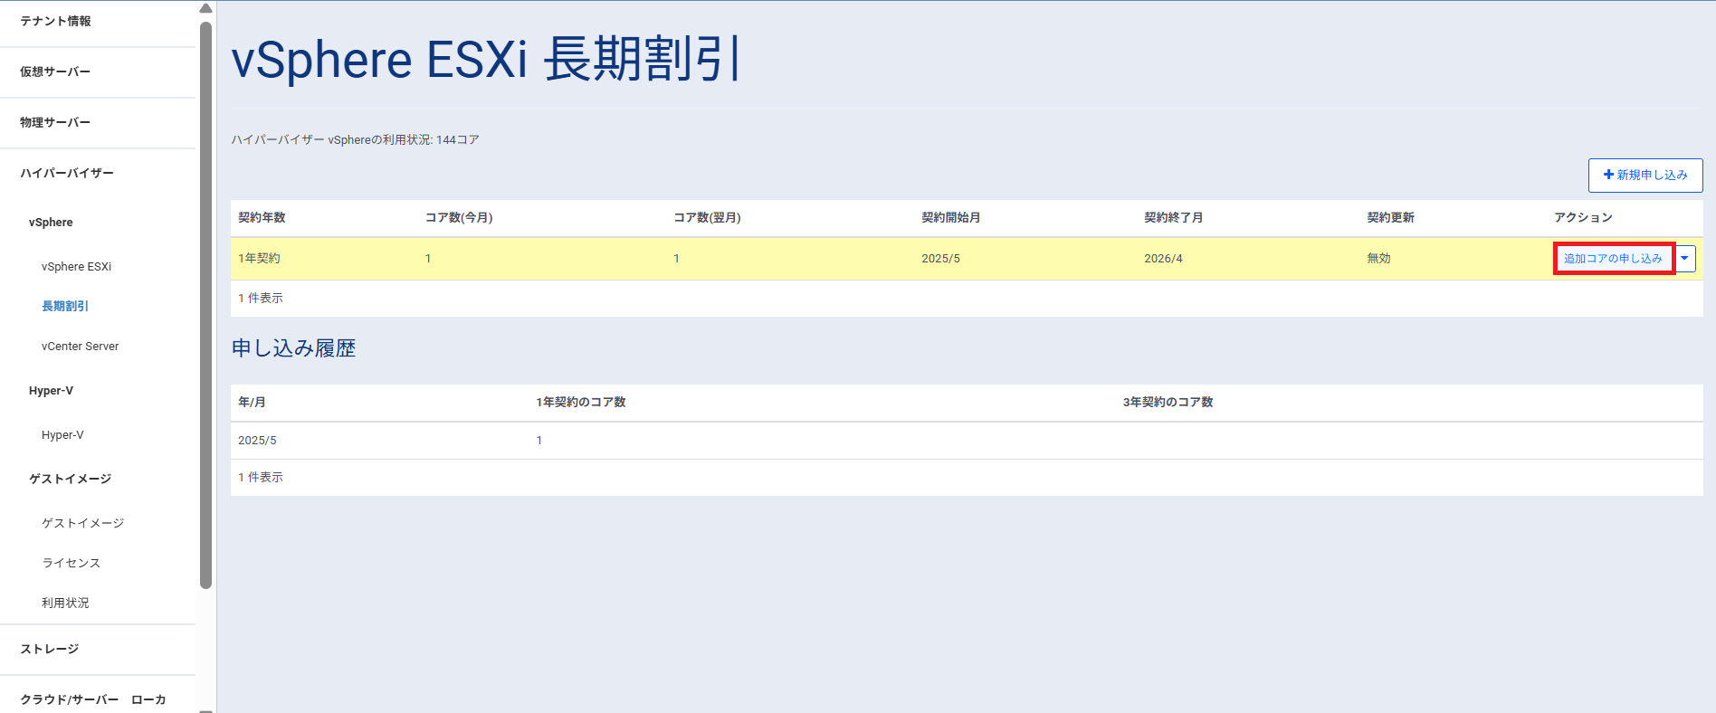Select the 1年契約 table cell
The width and height of the screenshot is (1716, 713).
[x=259, y=259]
